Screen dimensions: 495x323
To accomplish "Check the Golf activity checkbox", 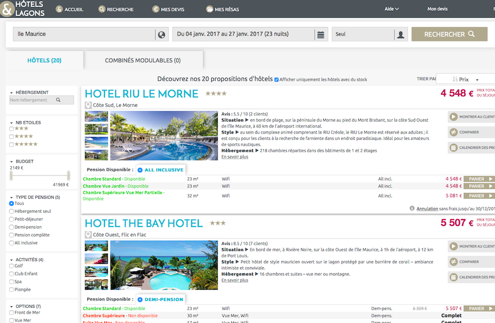I will point(11,266).
